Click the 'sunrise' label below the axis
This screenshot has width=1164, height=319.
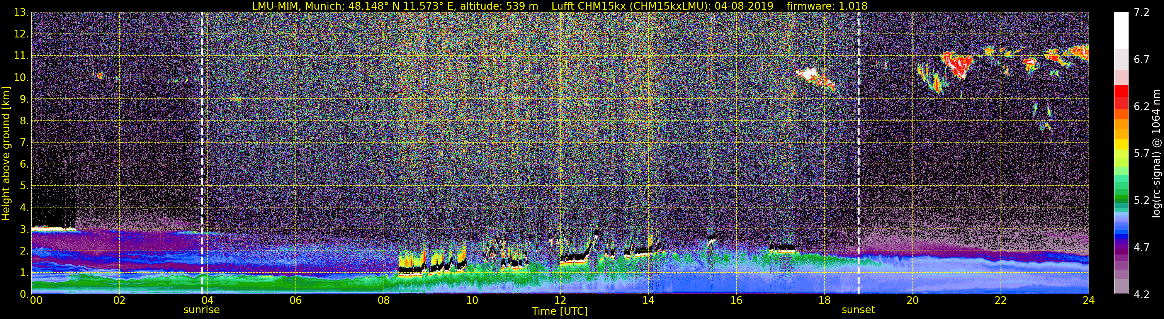tap(202, 310)
